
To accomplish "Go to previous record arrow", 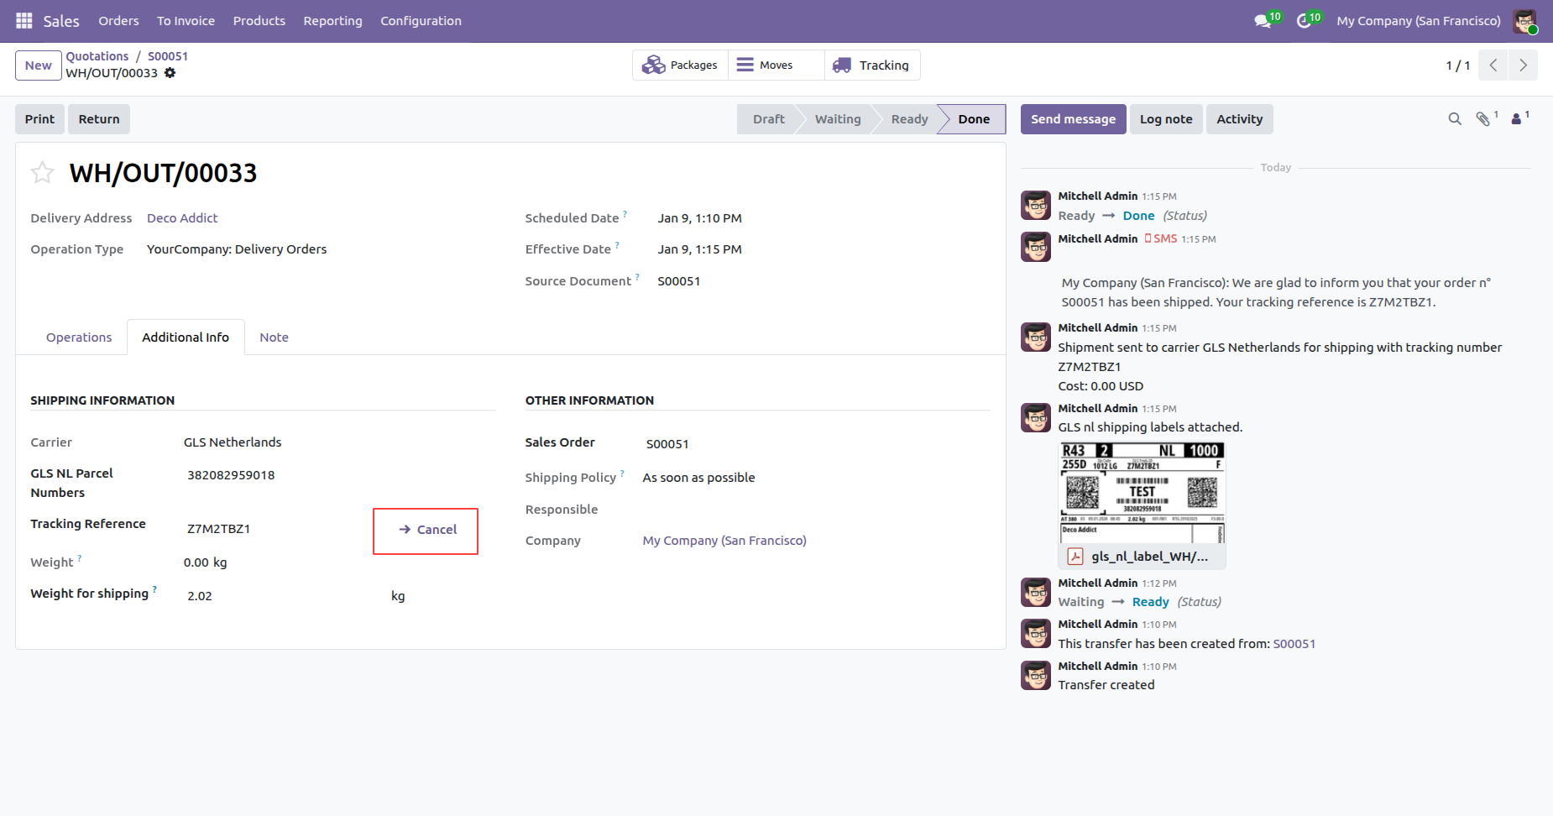I will pyautogui.click(x=1493, y=65).
